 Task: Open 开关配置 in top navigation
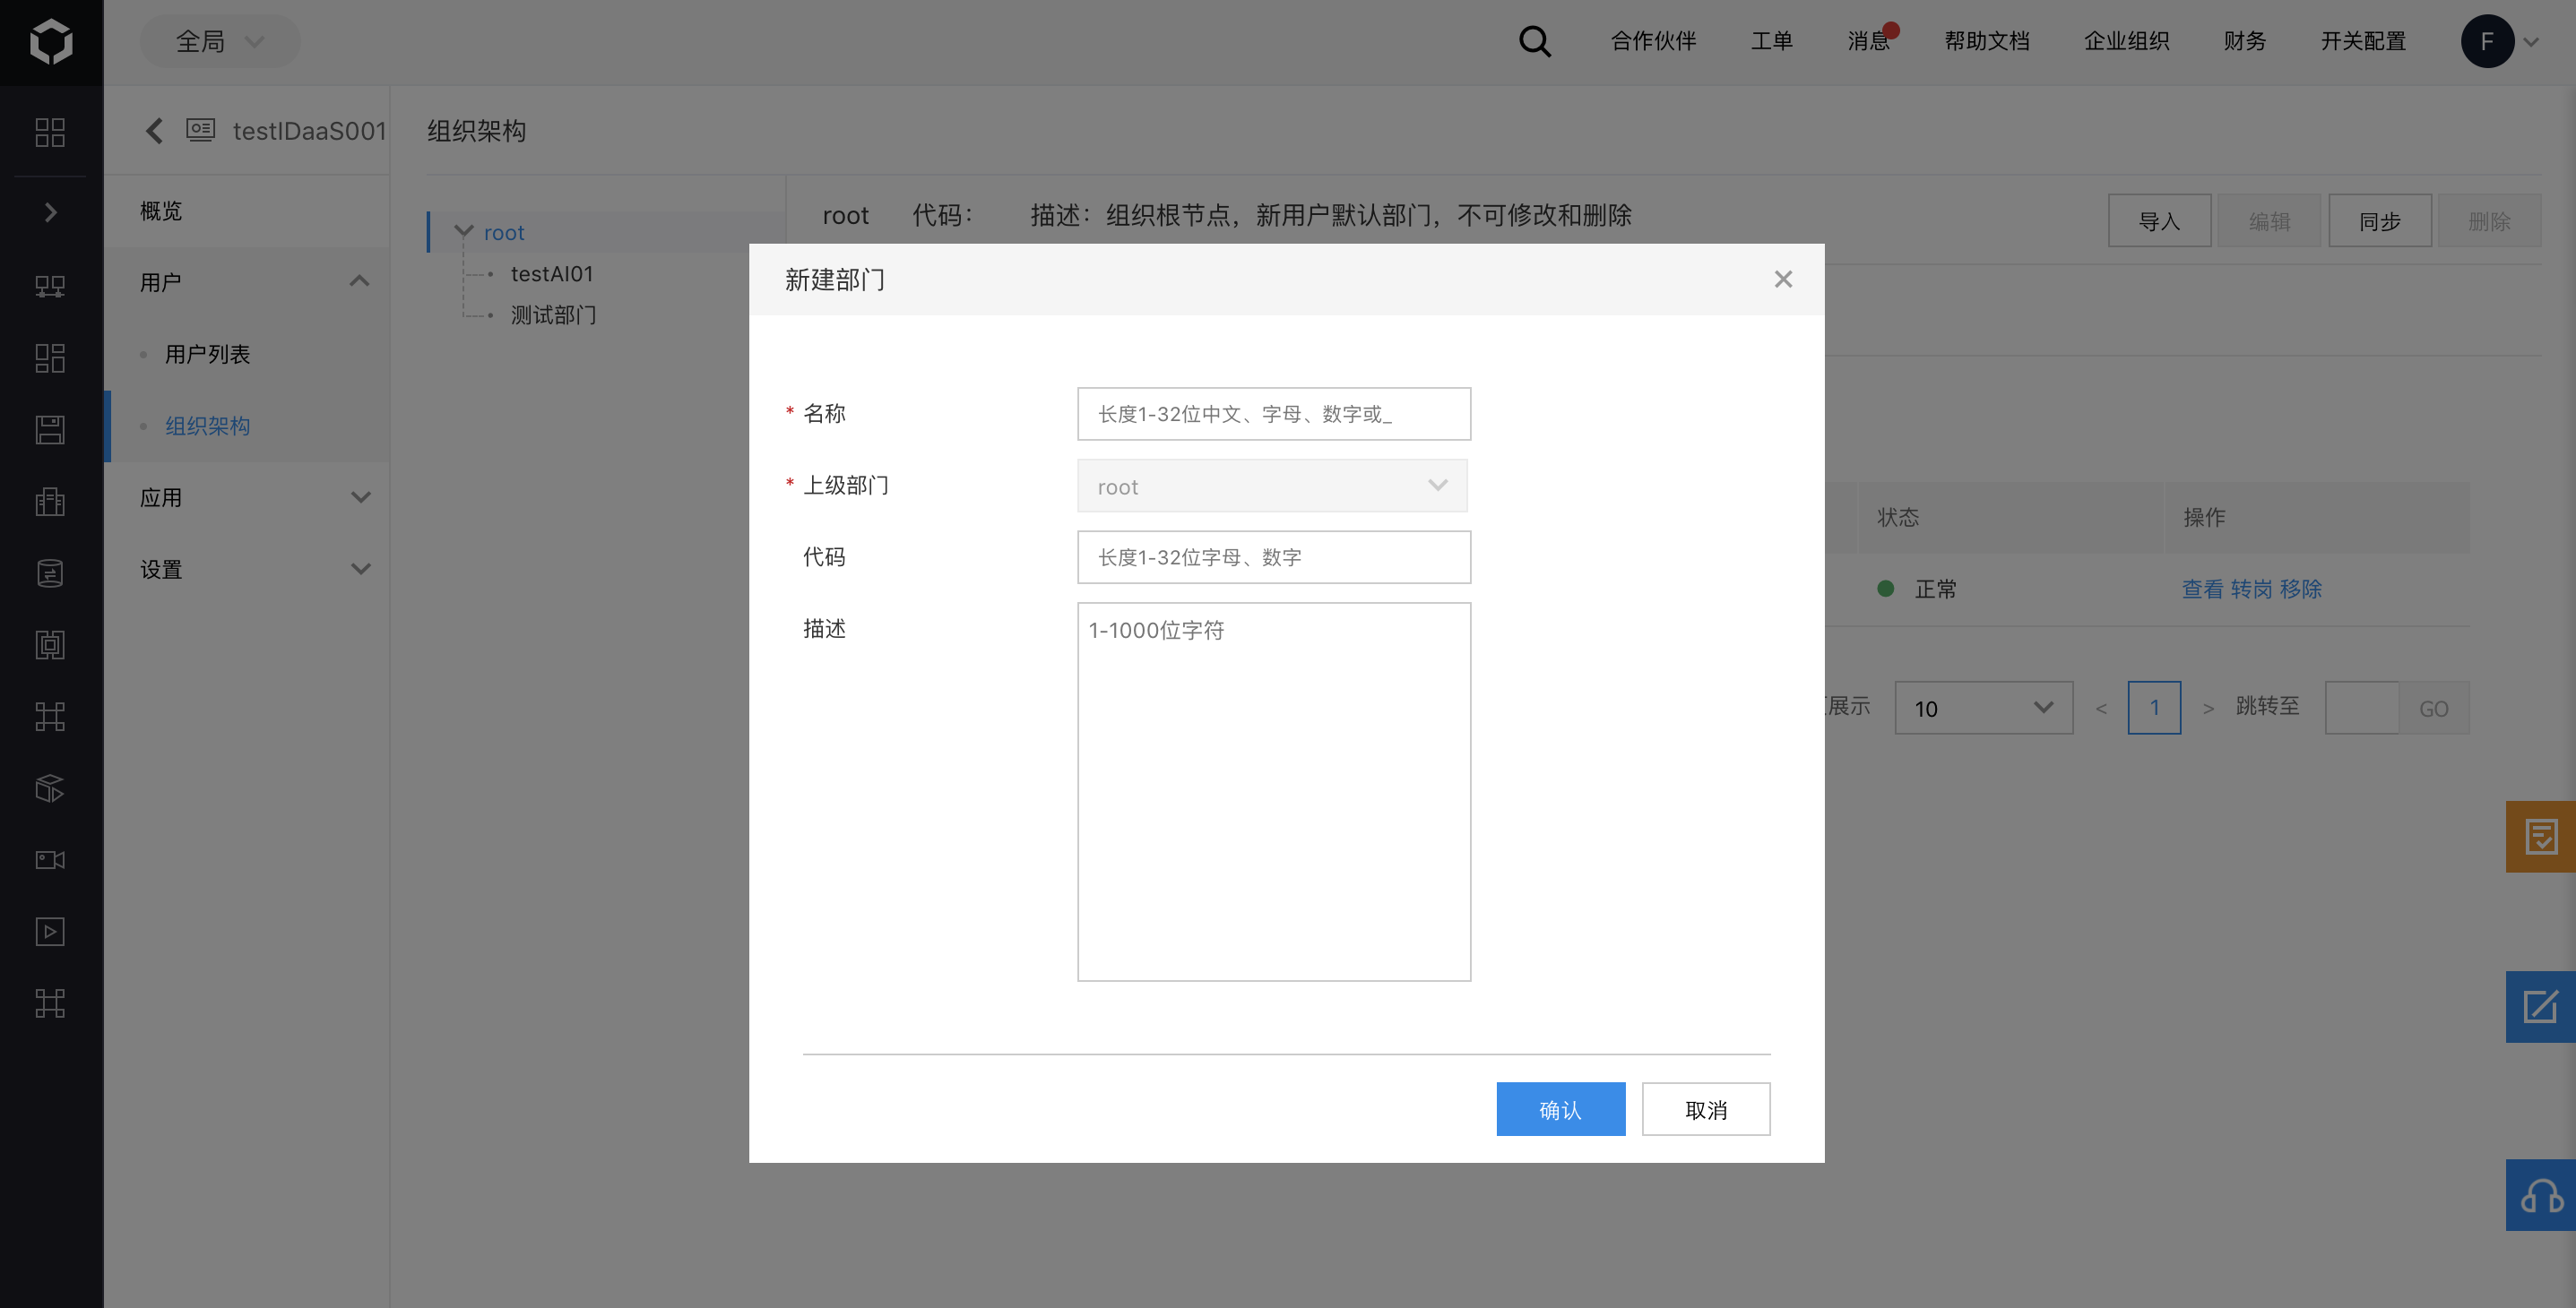click(x=2363, y=41)
